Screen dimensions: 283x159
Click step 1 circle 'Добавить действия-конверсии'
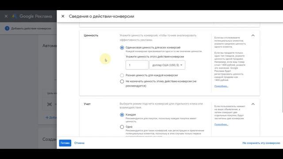pyautogui.click(x=7, y=28)
